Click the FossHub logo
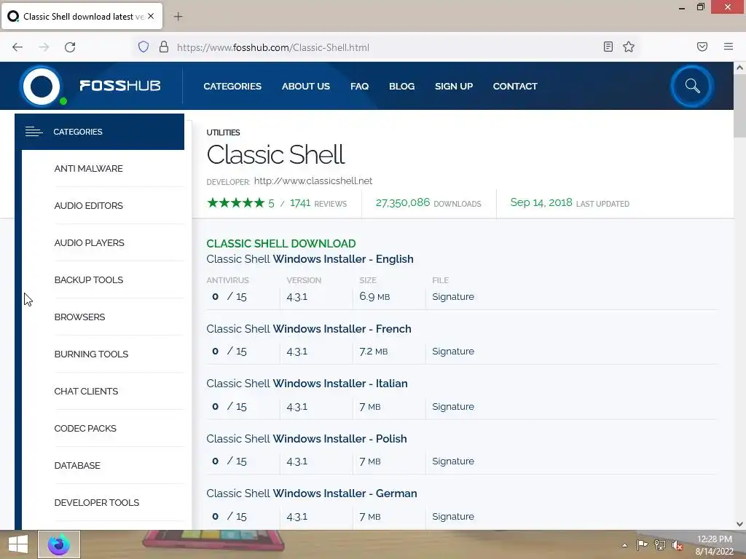The width and height of the screenshot is (746, 559). pos(90,86)
